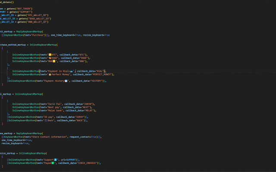Click callback_data="BTC" string

pyautogui.click(x=72, y=55)
